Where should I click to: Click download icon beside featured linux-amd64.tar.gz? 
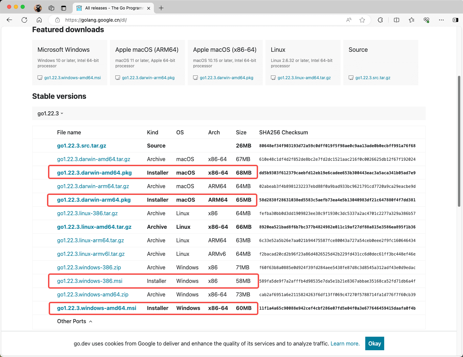click(x=273, y=78)
